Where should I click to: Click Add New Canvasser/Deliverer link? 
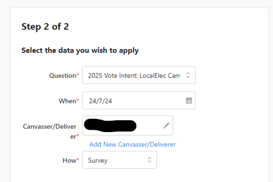(132, 144)
